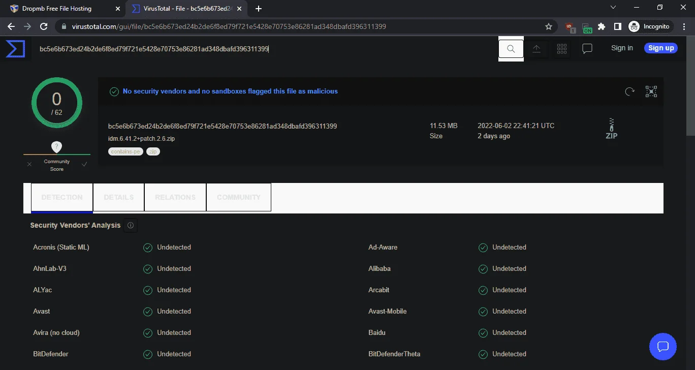Screen dimensions: 695x370
Task: Open the file similarity graph icon
Action: pos(651,91)
